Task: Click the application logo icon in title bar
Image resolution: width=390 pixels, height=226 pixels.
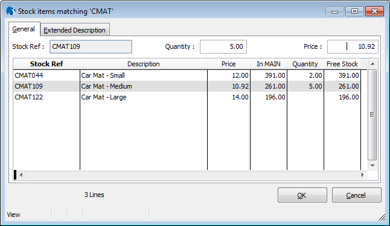Action: click(11, 11)
